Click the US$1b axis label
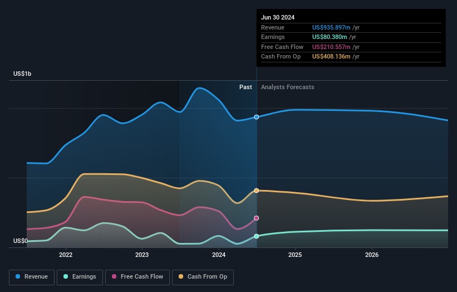The image size is (457, 292). 22,74
